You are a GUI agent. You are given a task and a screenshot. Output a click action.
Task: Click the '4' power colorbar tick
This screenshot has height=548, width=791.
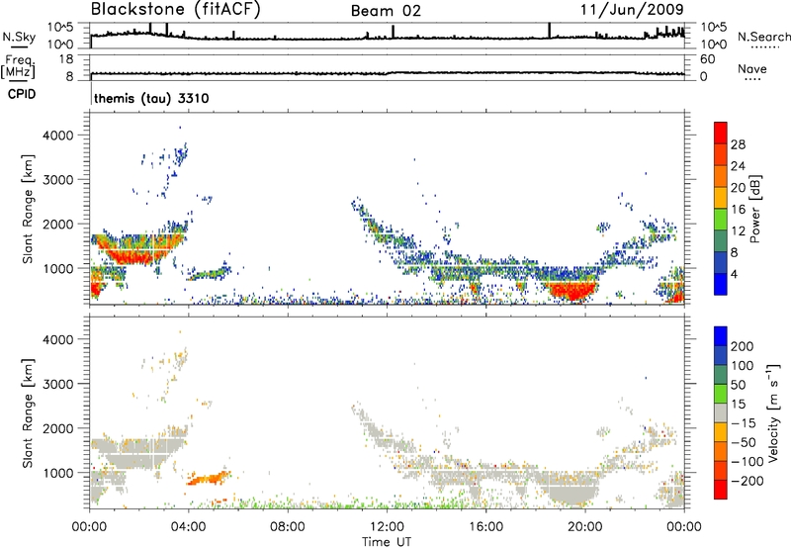tap(734, 274)
